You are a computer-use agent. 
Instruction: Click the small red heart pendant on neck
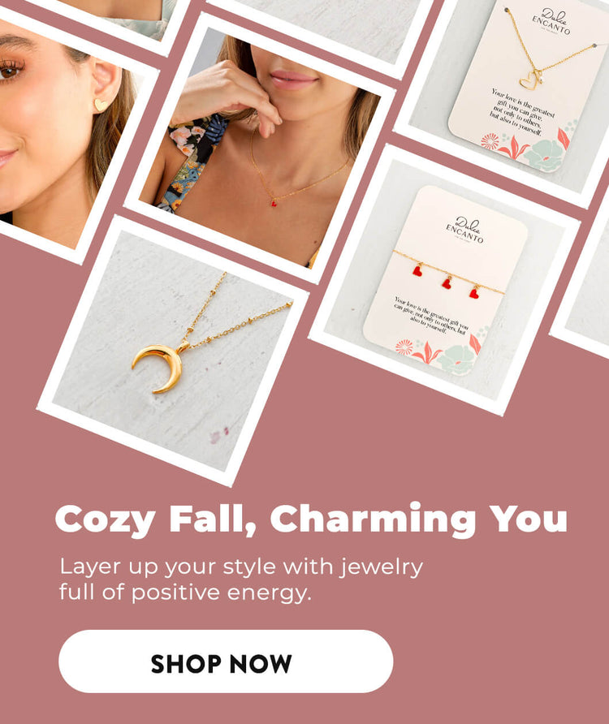tap(274, 202)
